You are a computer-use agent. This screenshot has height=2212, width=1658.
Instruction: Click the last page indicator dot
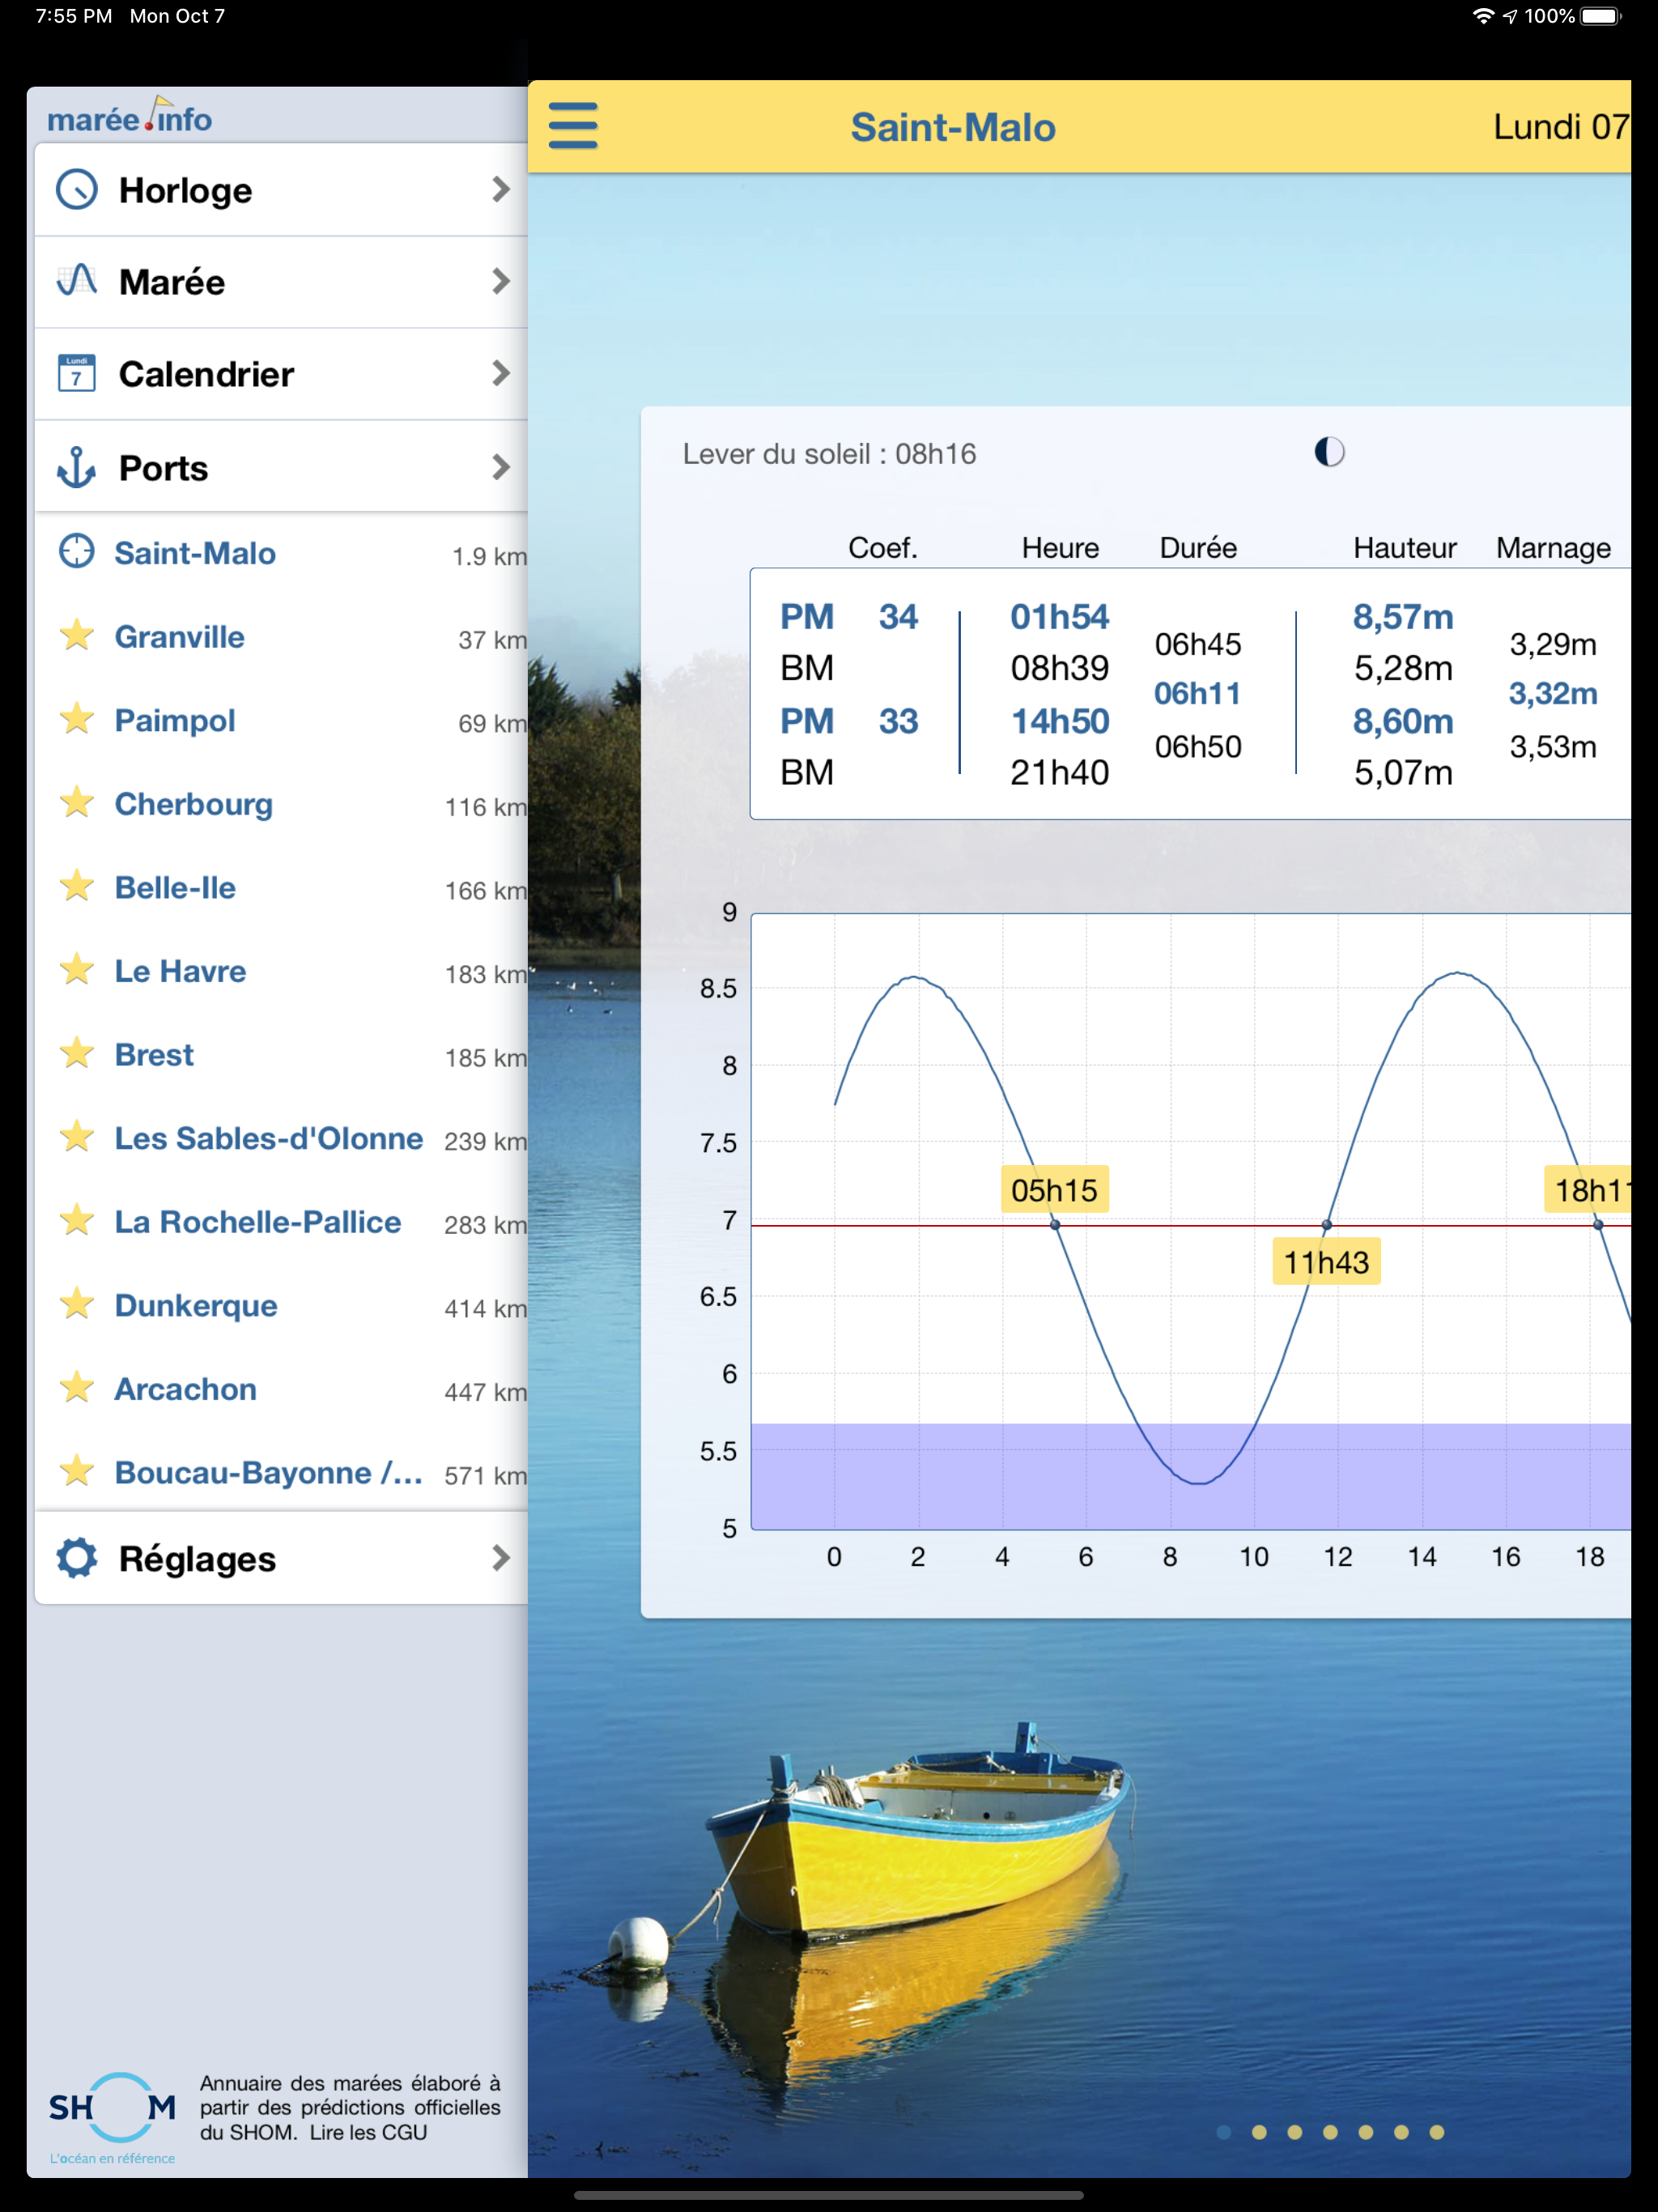click(x=1436, y=2132)
